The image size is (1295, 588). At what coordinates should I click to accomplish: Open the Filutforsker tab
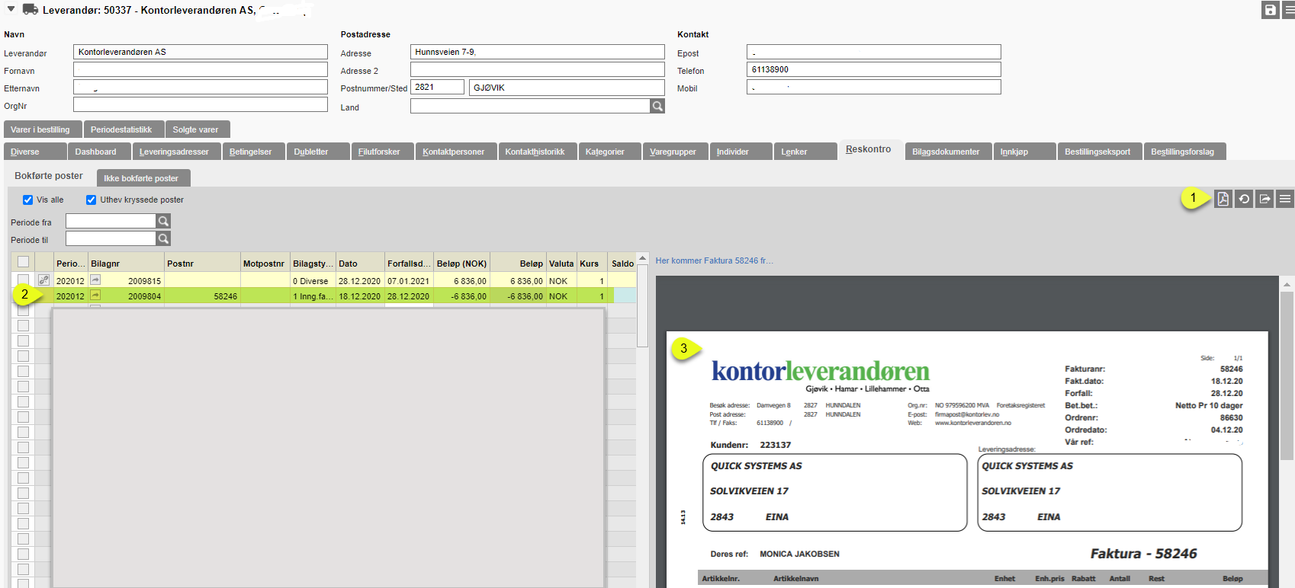tap(382, 152)
